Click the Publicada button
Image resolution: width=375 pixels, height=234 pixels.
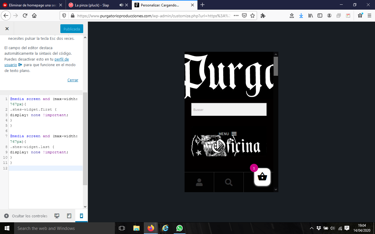(x=72, y=29)
